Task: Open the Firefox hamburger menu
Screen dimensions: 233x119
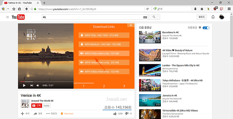Action: click(x=229, y=9)
